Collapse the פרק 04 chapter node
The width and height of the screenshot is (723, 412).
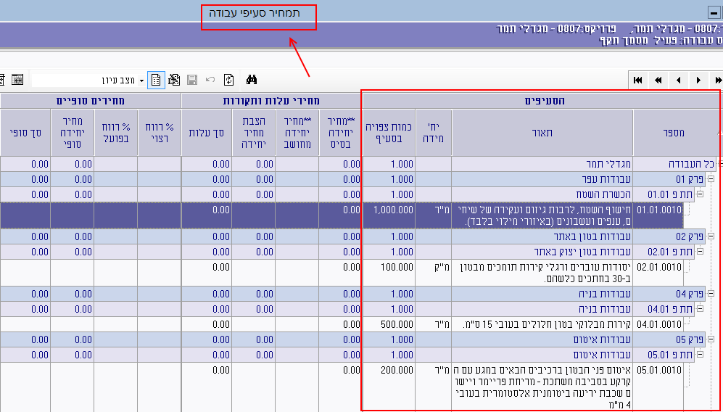click(711, 294)
